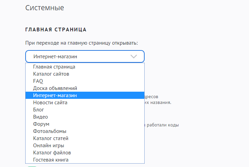The width and height of the screenshot is (249, 167).
Task: Pick 'Видео' in the dropdown list
Action: 41,117
